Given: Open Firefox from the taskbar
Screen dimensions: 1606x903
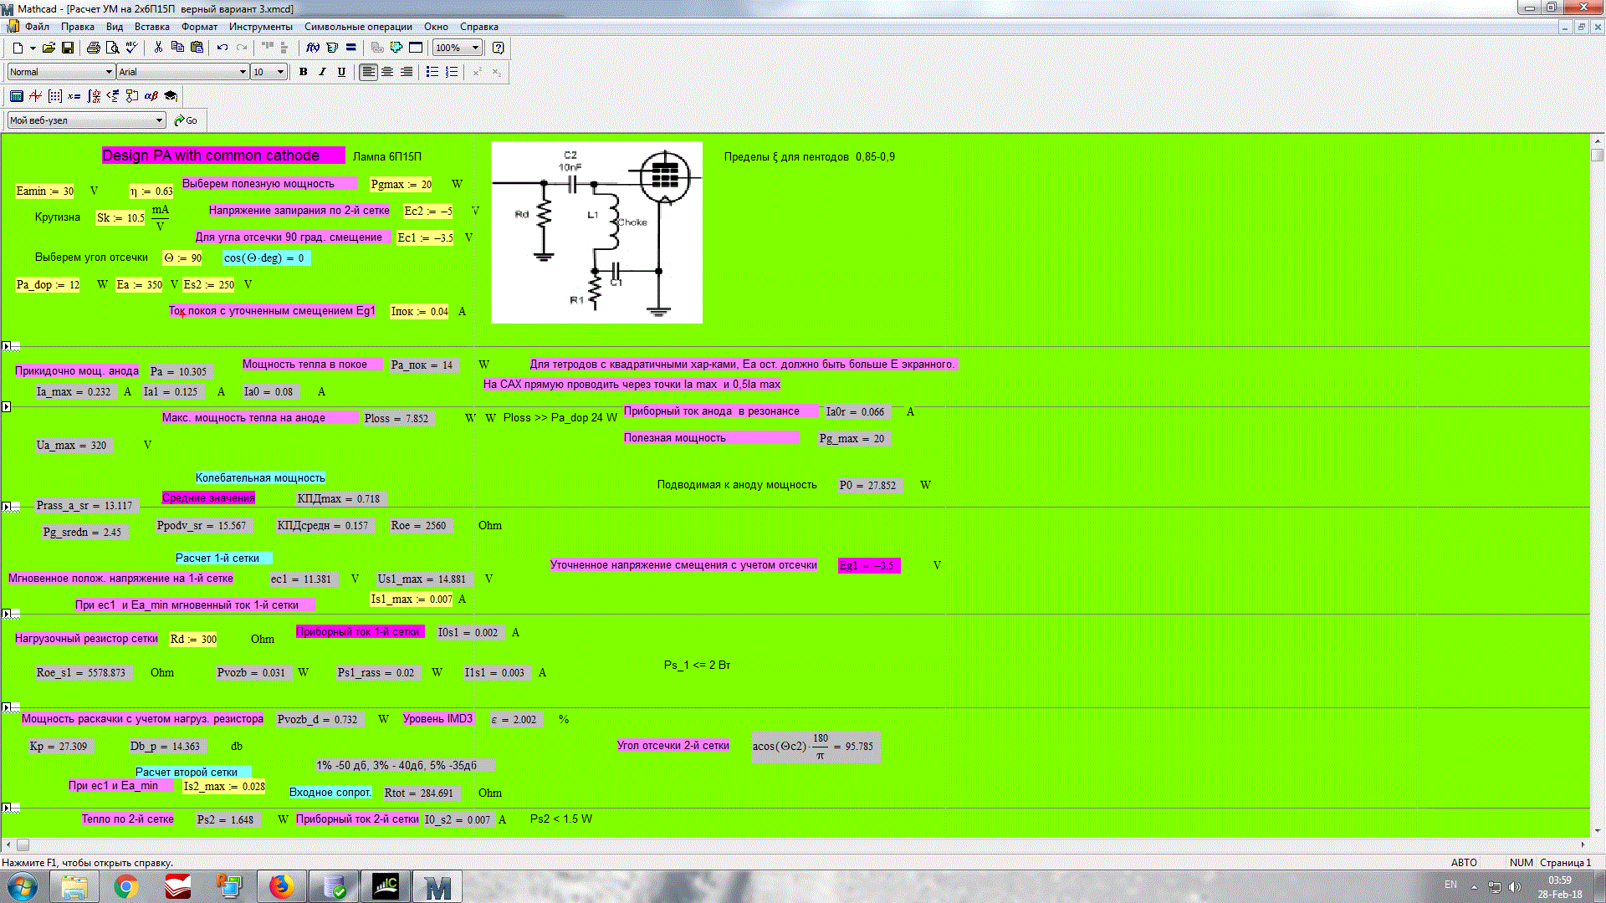Looking at the screenshot, I should (x=281, y=886).
